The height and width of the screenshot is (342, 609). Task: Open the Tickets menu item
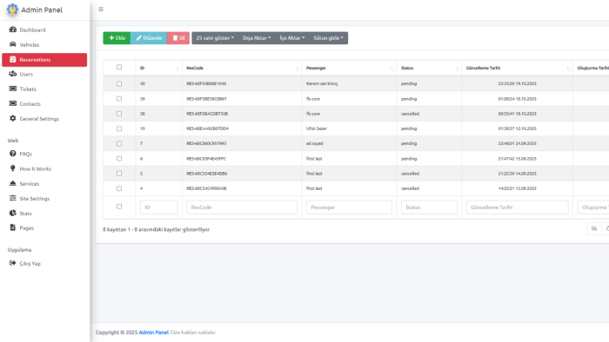coord(44,89)
